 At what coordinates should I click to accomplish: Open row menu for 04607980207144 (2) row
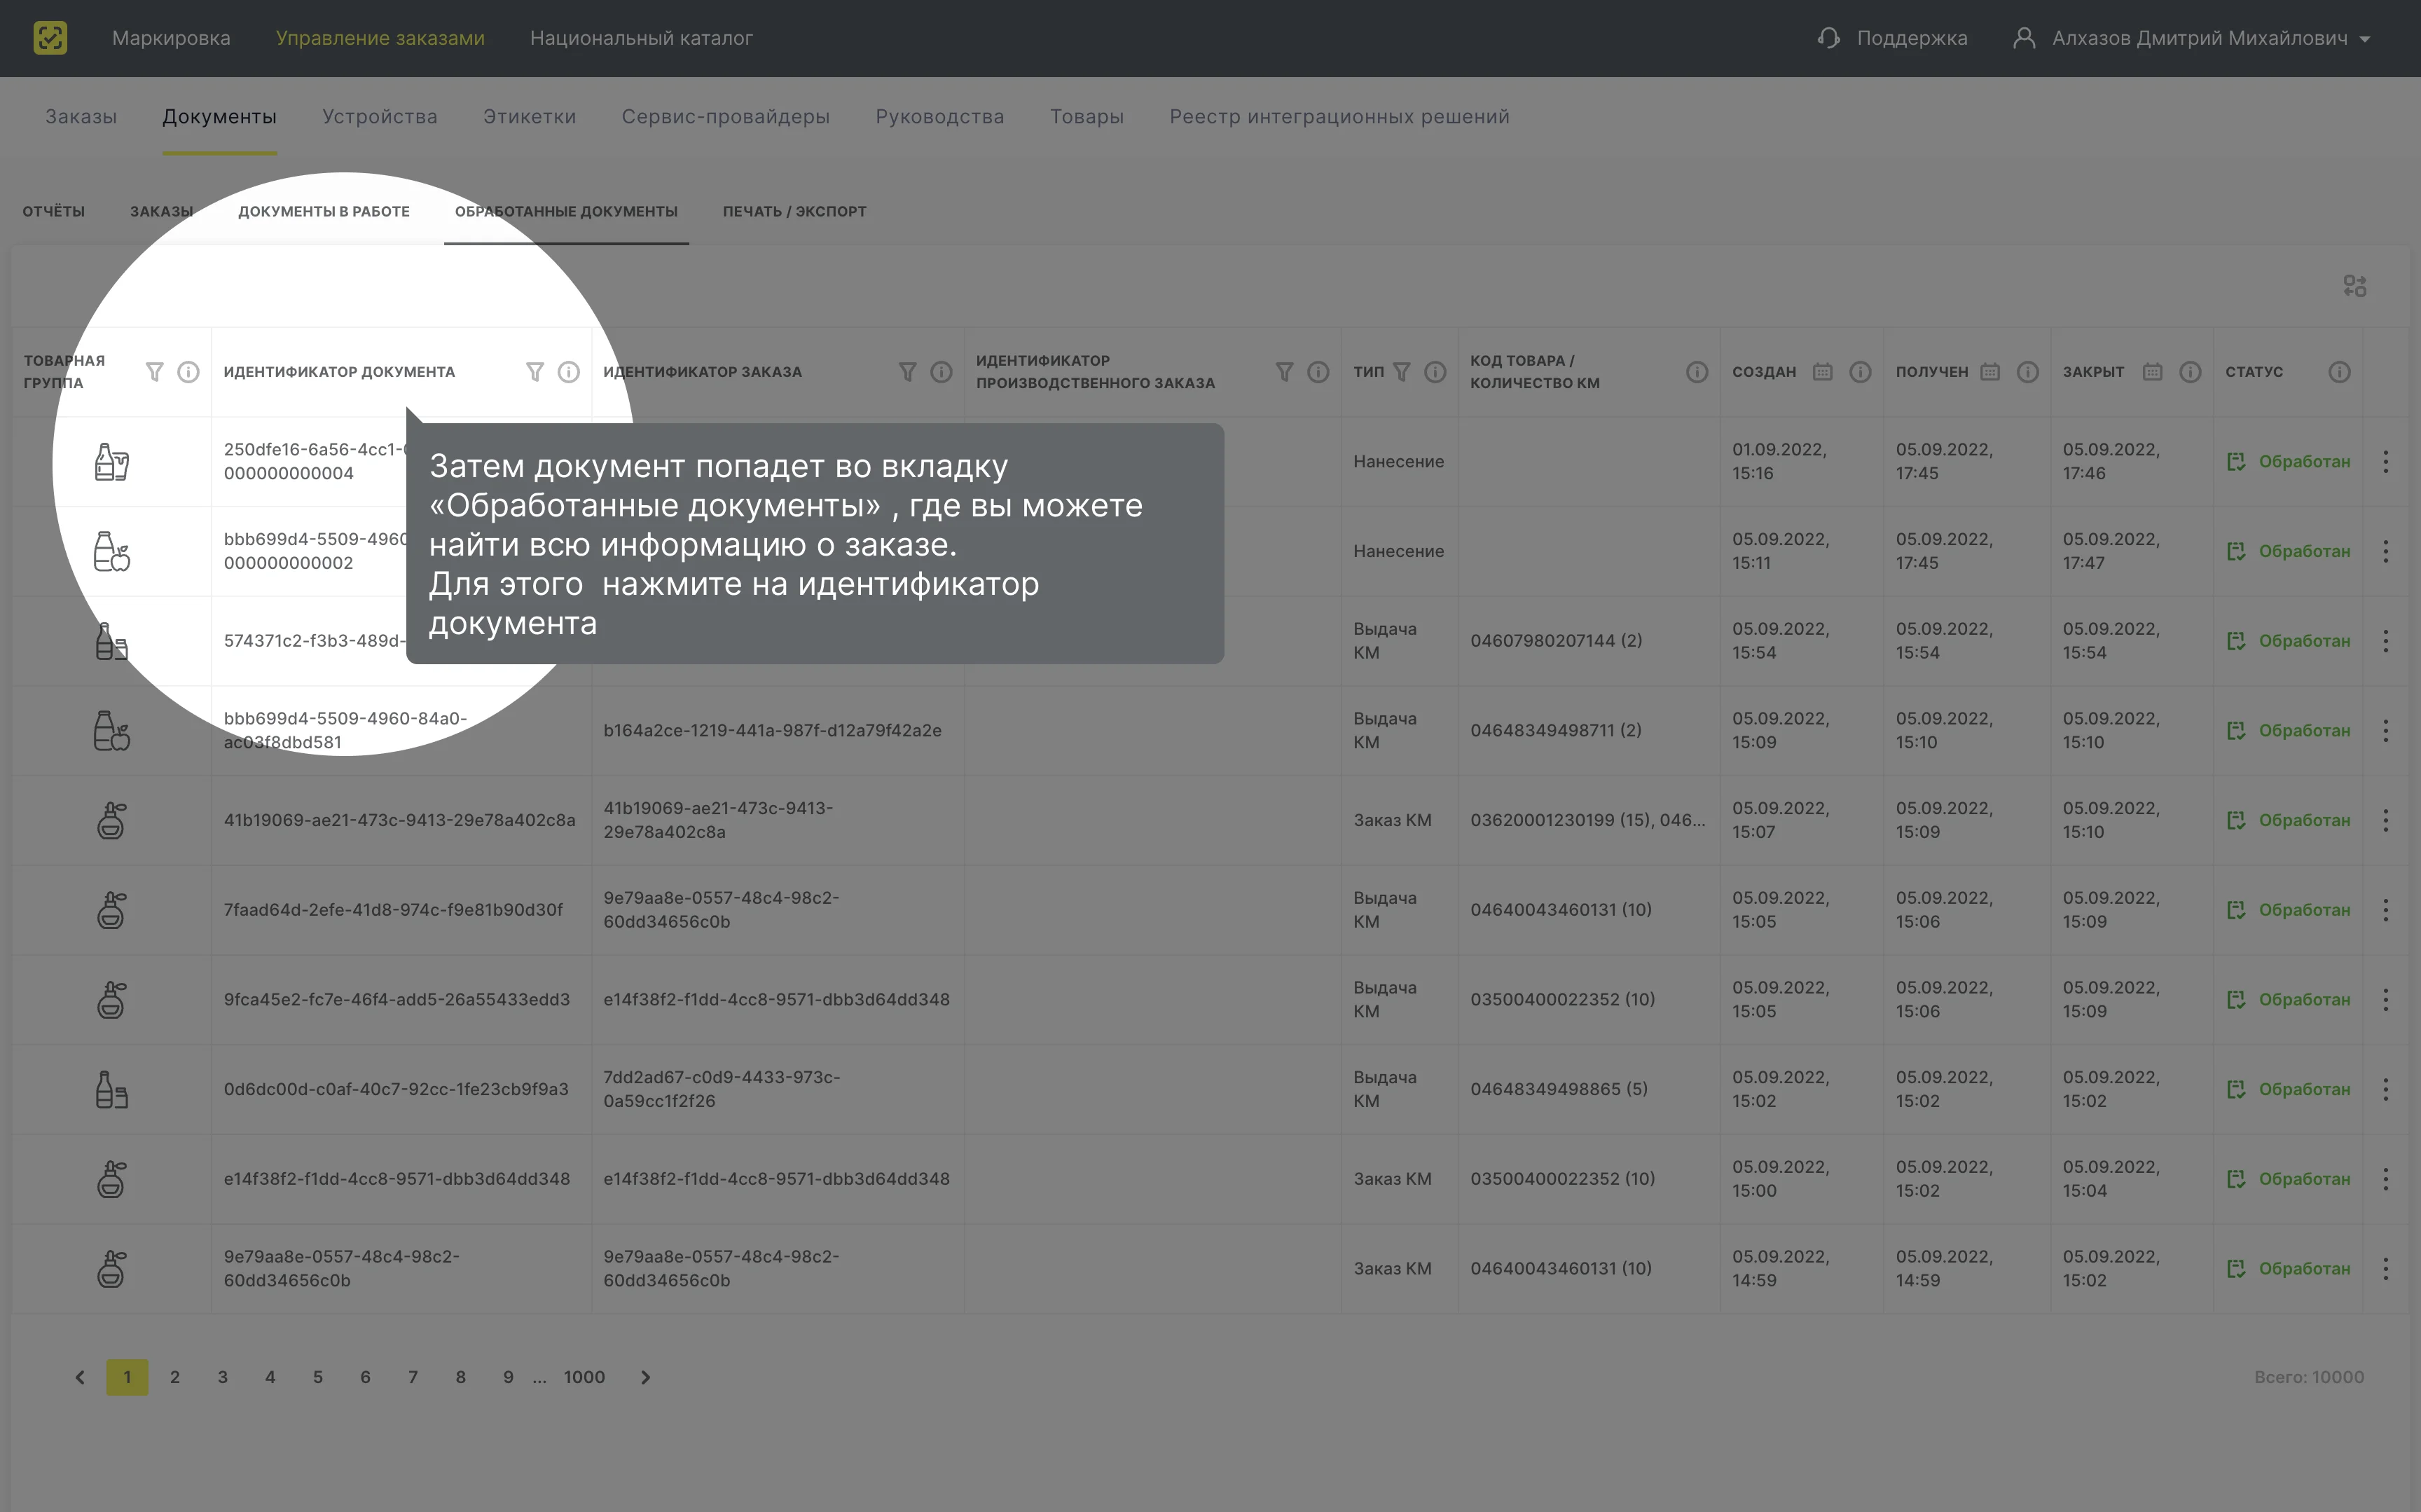coord(2386,641)
